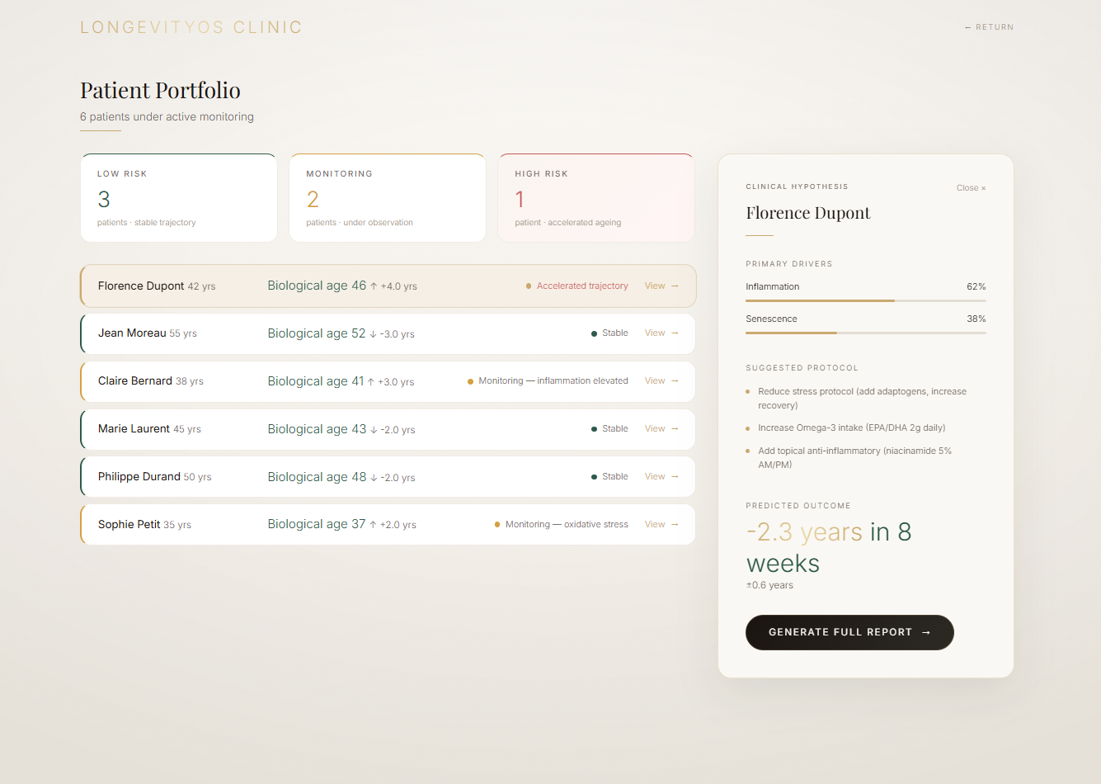Click View for Sophie Petit
Screen dimensions: 1101x784
pos(661,524)
